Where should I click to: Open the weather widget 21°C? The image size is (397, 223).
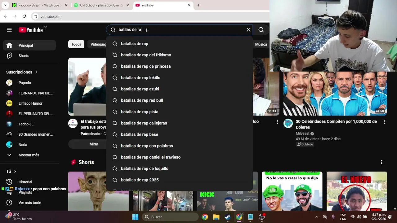click(19, 216)
